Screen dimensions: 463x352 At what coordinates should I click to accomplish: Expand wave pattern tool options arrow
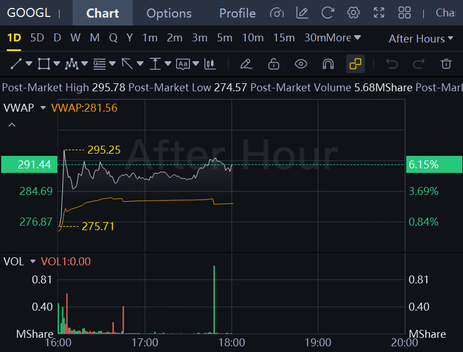tap(85, 63)
